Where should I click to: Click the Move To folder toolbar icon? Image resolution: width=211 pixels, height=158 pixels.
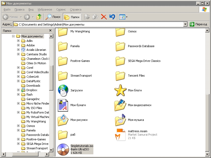[87, 17]
